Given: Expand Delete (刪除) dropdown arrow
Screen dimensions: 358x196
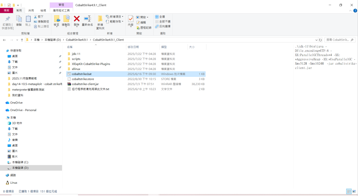Looking at the screenshot, I should click(x=77, y=27).
